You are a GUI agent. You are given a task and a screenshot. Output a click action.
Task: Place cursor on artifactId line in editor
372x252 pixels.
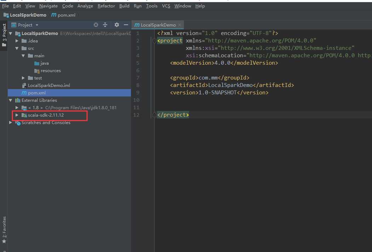pyautogui.click(x=232, y=85)
